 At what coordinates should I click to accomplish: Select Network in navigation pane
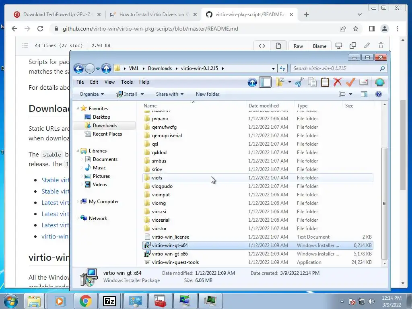tap(98, 218)
